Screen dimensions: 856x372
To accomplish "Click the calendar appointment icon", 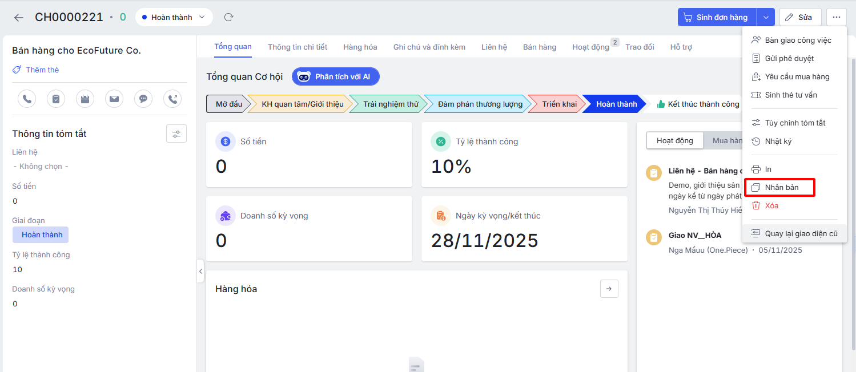I will pos(85,99).
